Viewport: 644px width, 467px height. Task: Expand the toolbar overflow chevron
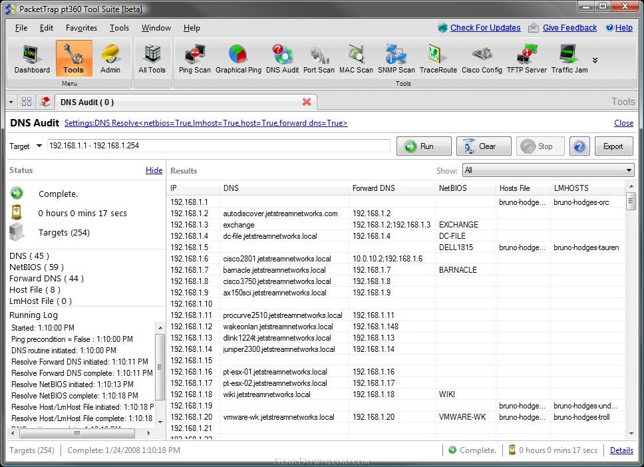(x=595, y=61)
